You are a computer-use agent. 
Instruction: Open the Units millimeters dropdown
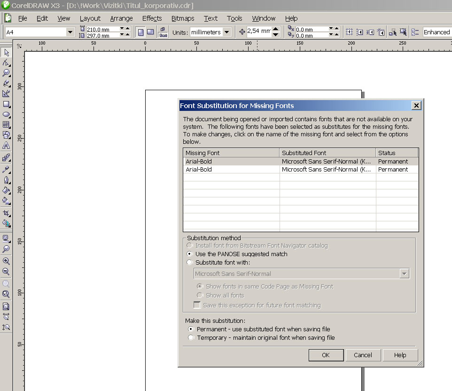pyautogui.click(x=227, y=32)
